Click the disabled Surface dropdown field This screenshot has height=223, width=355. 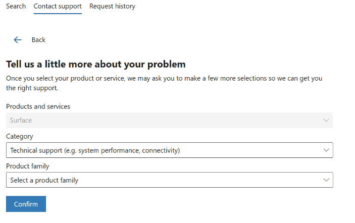(x=169, y=120)
